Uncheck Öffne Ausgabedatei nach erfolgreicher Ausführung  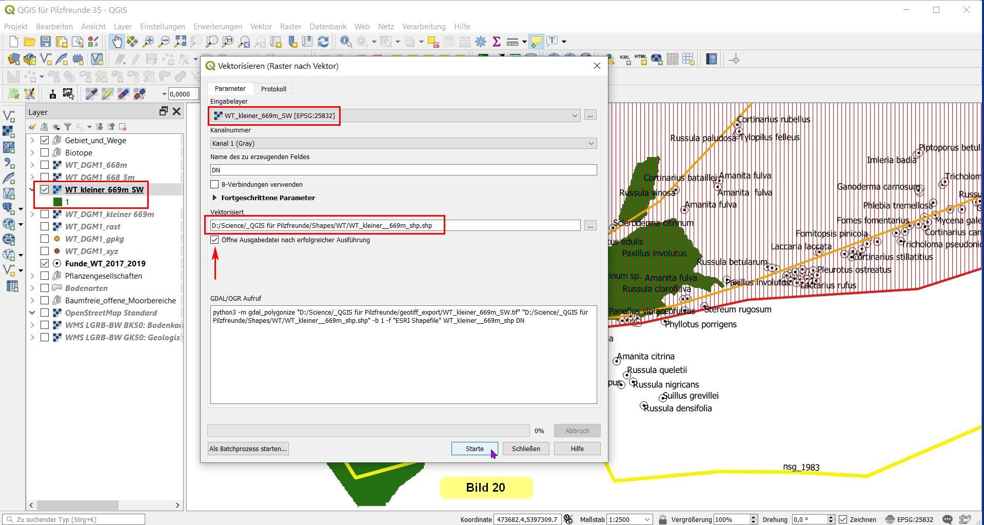point(214,240)
